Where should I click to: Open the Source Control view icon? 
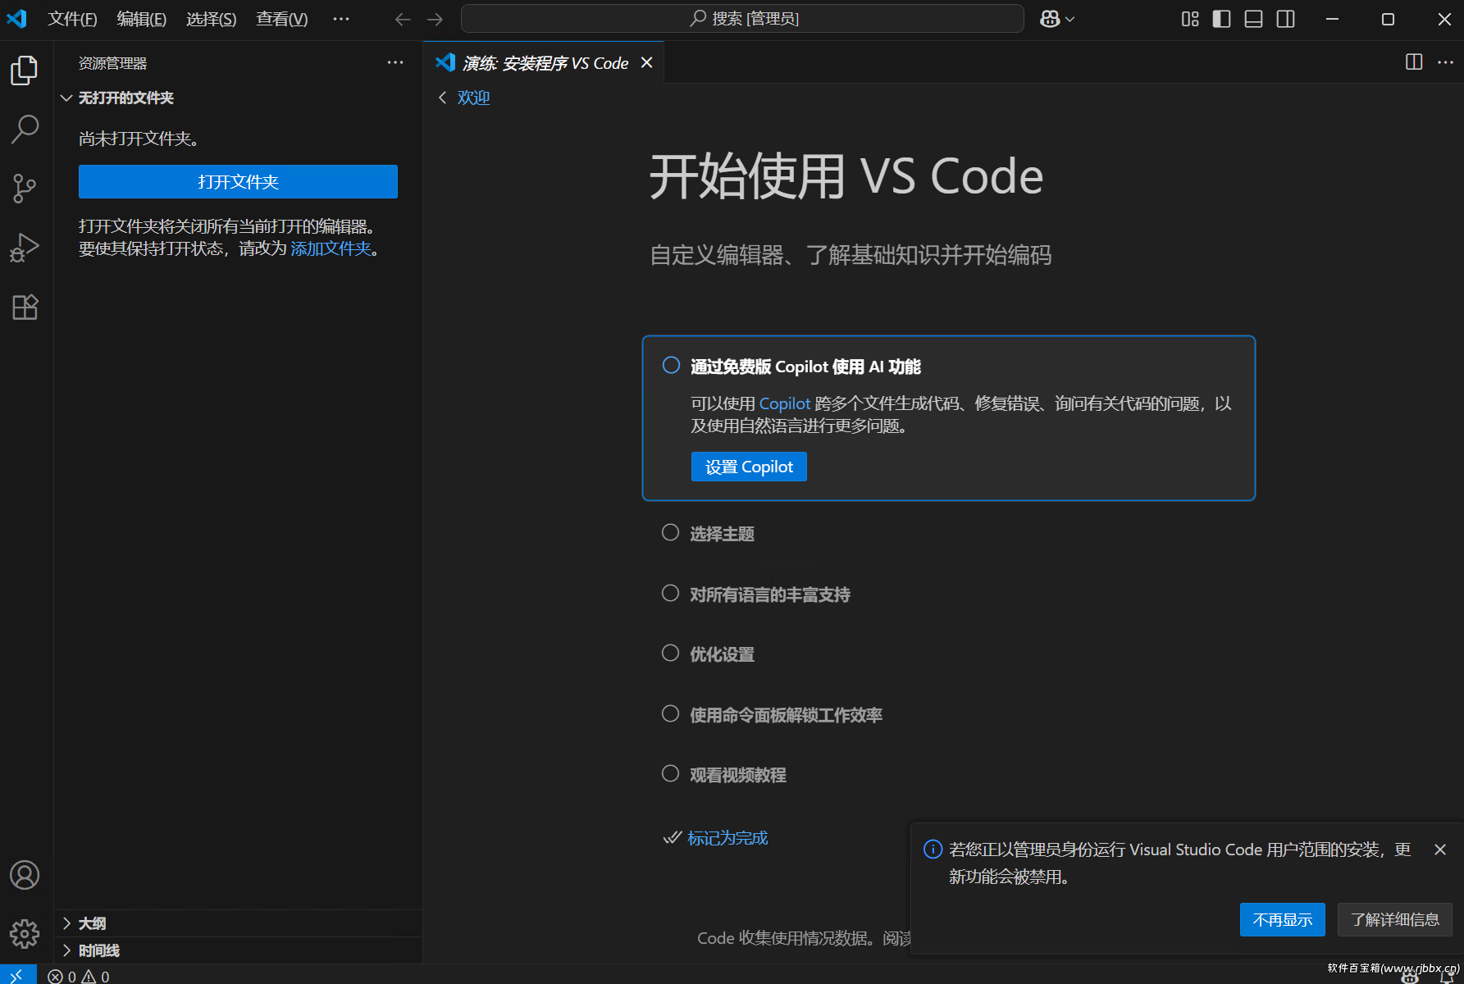click(25, 189)
